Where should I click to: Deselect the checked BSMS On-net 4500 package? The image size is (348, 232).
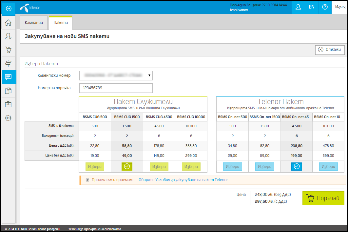(297, 166)
